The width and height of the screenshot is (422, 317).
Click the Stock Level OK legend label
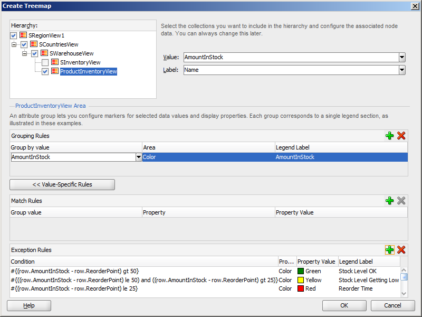358,271
